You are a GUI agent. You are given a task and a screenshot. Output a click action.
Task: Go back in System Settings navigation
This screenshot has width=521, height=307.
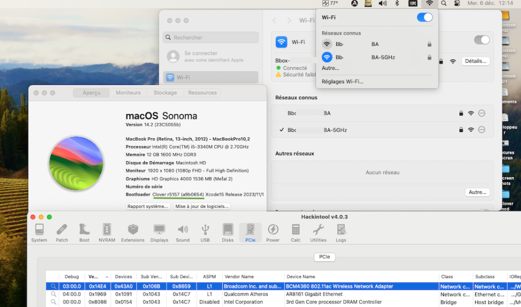[275, 21]
